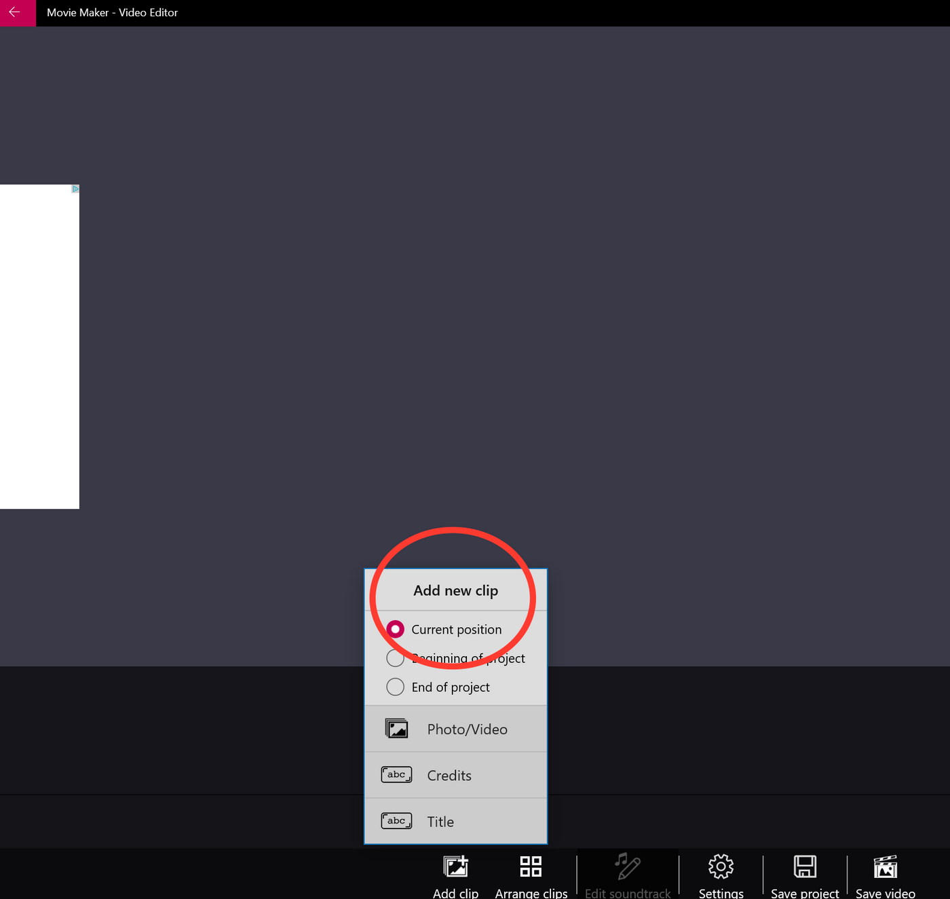950x899 pixels.
Task: Click the ad close marker on the white panel
Action: [x=74, y=189]
